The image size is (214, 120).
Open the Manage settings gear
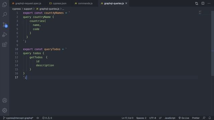pyautogui.click(x=4, y=110)
